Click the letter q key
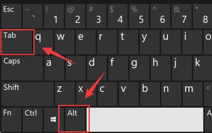This screenshot has width=212, height=133. click(x=43, y=42)
